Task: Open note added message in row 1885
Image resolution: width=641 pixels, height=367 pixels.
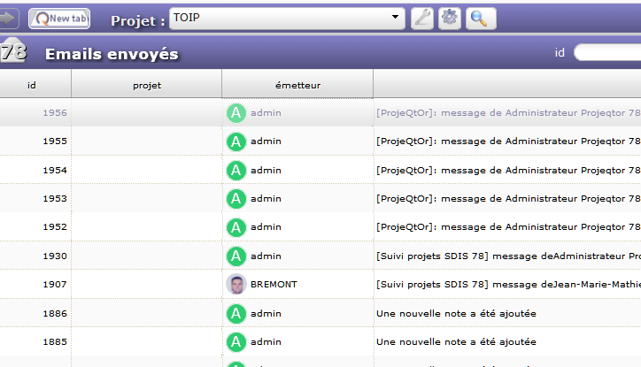Action: (456, 341)
